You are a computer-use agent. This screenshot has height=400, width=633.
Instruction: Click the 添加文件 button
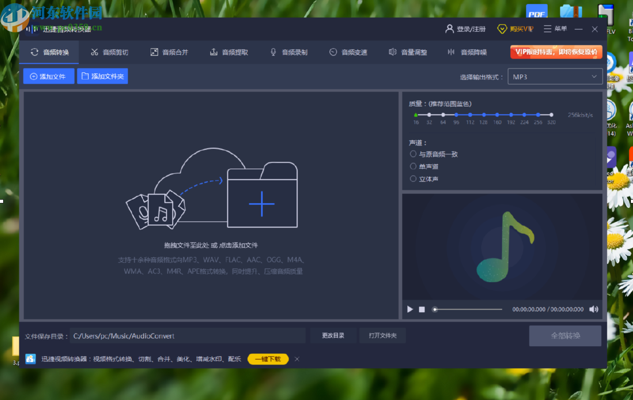[x=49, y=76]
